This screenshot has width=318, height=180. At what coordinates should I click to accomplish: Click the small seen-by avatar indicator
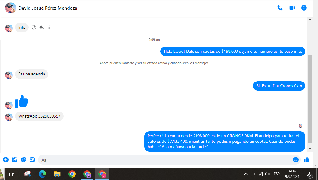[300, 126]
